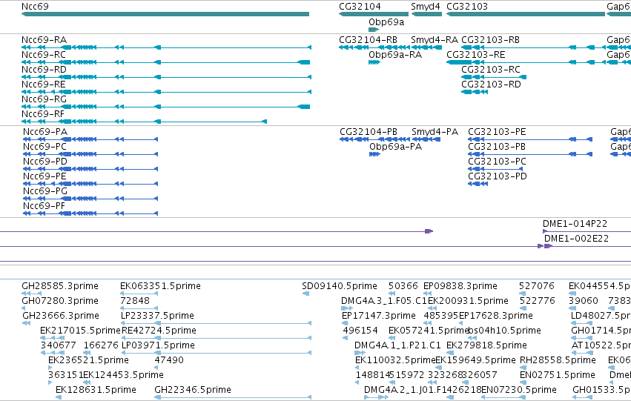Click protein Ncc69-PE label
This screenshot has width=631, height=401.
(44, 176)
